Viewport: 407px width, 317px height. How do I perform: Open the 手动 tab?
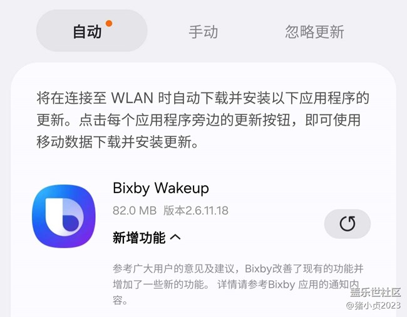click(203, 32)
